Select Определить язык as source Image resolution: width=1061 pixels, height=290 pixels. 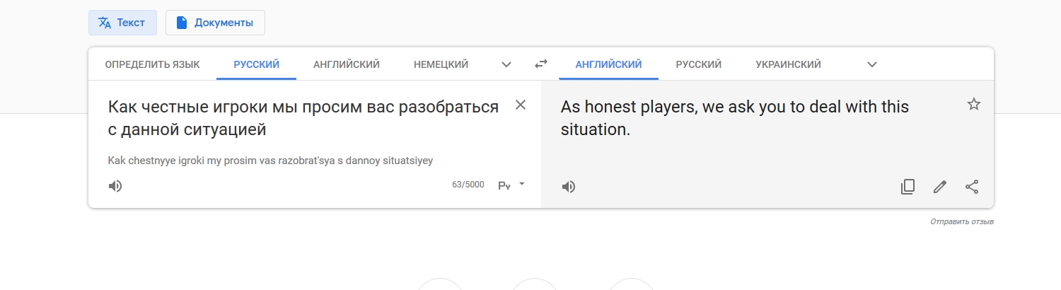pos(152,64)
